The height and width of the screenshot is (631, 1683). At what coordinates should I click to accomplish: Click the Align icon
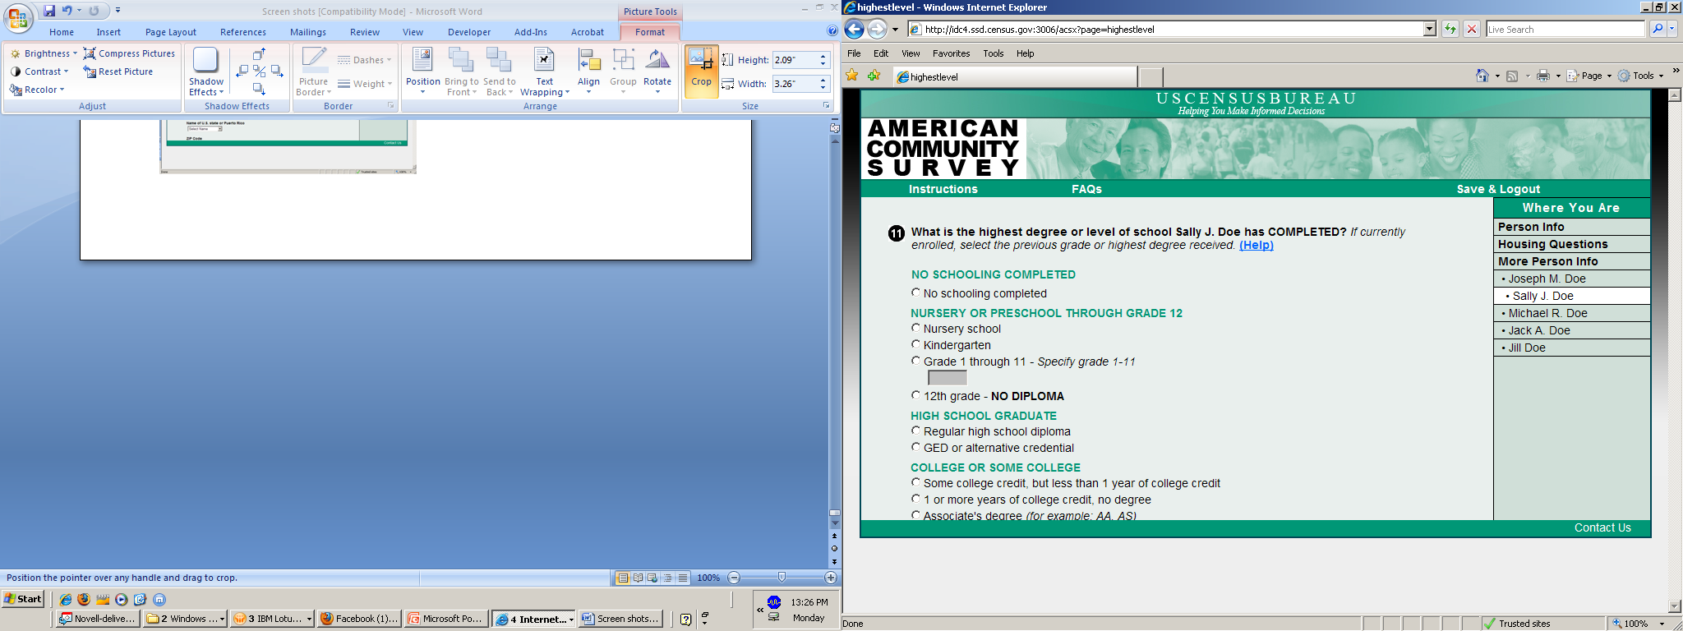click(x=588, y=59)
